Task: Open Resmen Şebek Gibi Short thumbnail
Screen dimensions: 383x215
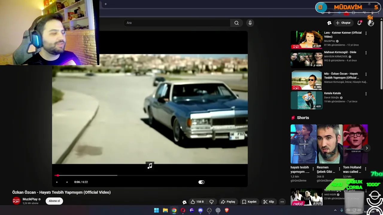Action: tap(330, 144)
